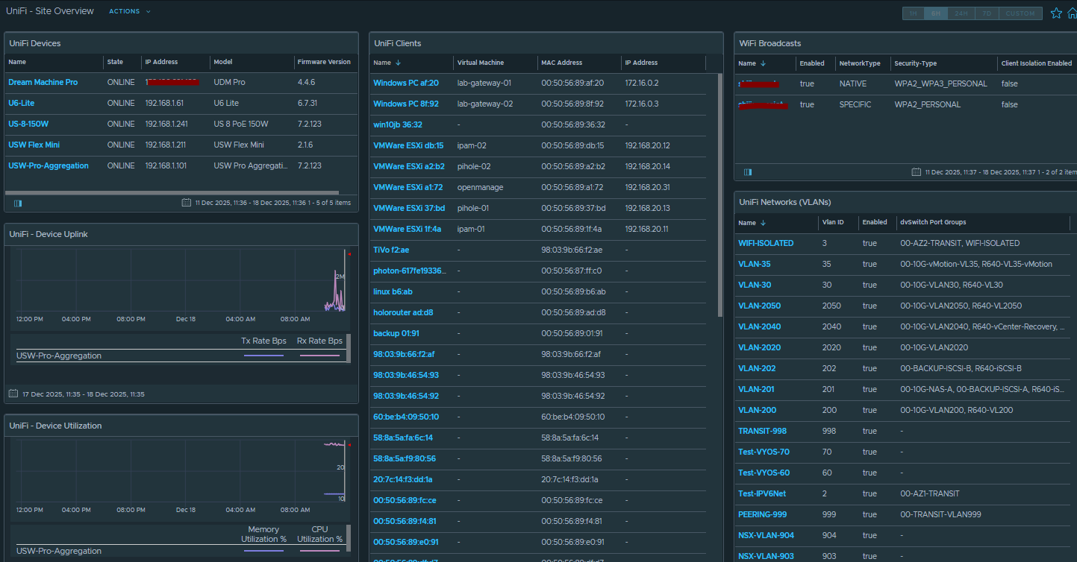Click the home icon in top bar
This screenshot has height=562, width=1077.
coord(1072,13)
